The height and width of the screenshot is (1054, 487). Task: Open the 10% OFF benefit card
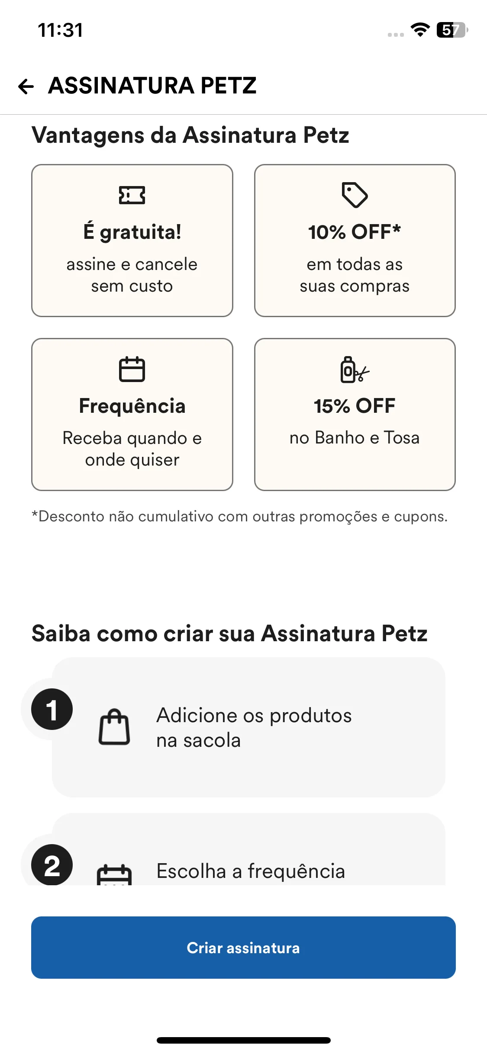(355, 241)
